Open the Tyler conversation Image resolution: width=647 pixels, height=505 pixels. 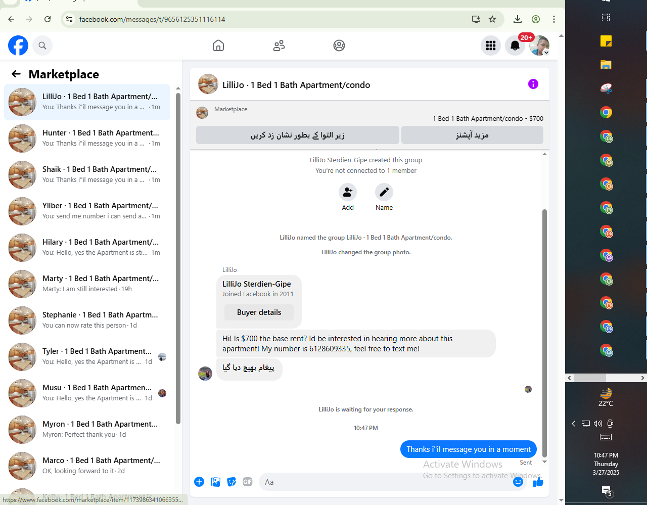[x=87, y=357]
